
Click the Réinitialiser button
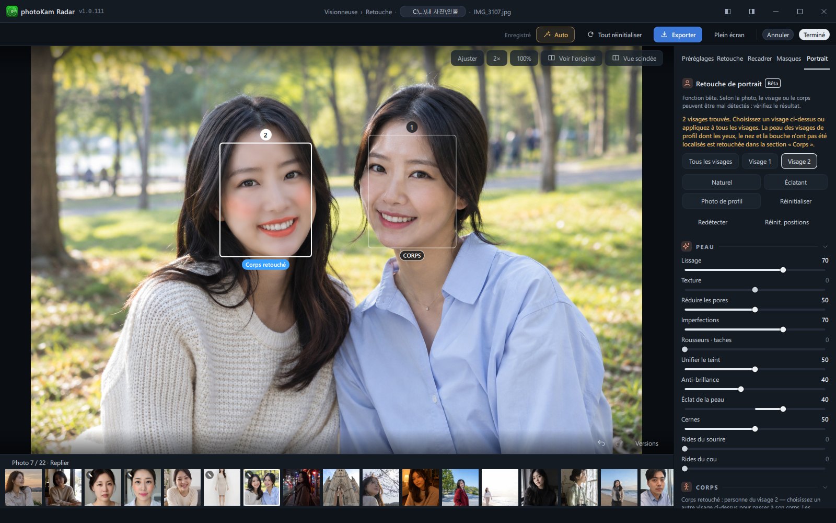[x=796, y=201]
